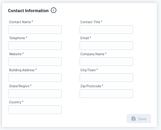This screenshot has height=130, width=161.
Task: Click the Save button text
Action: tap(142, 119)
